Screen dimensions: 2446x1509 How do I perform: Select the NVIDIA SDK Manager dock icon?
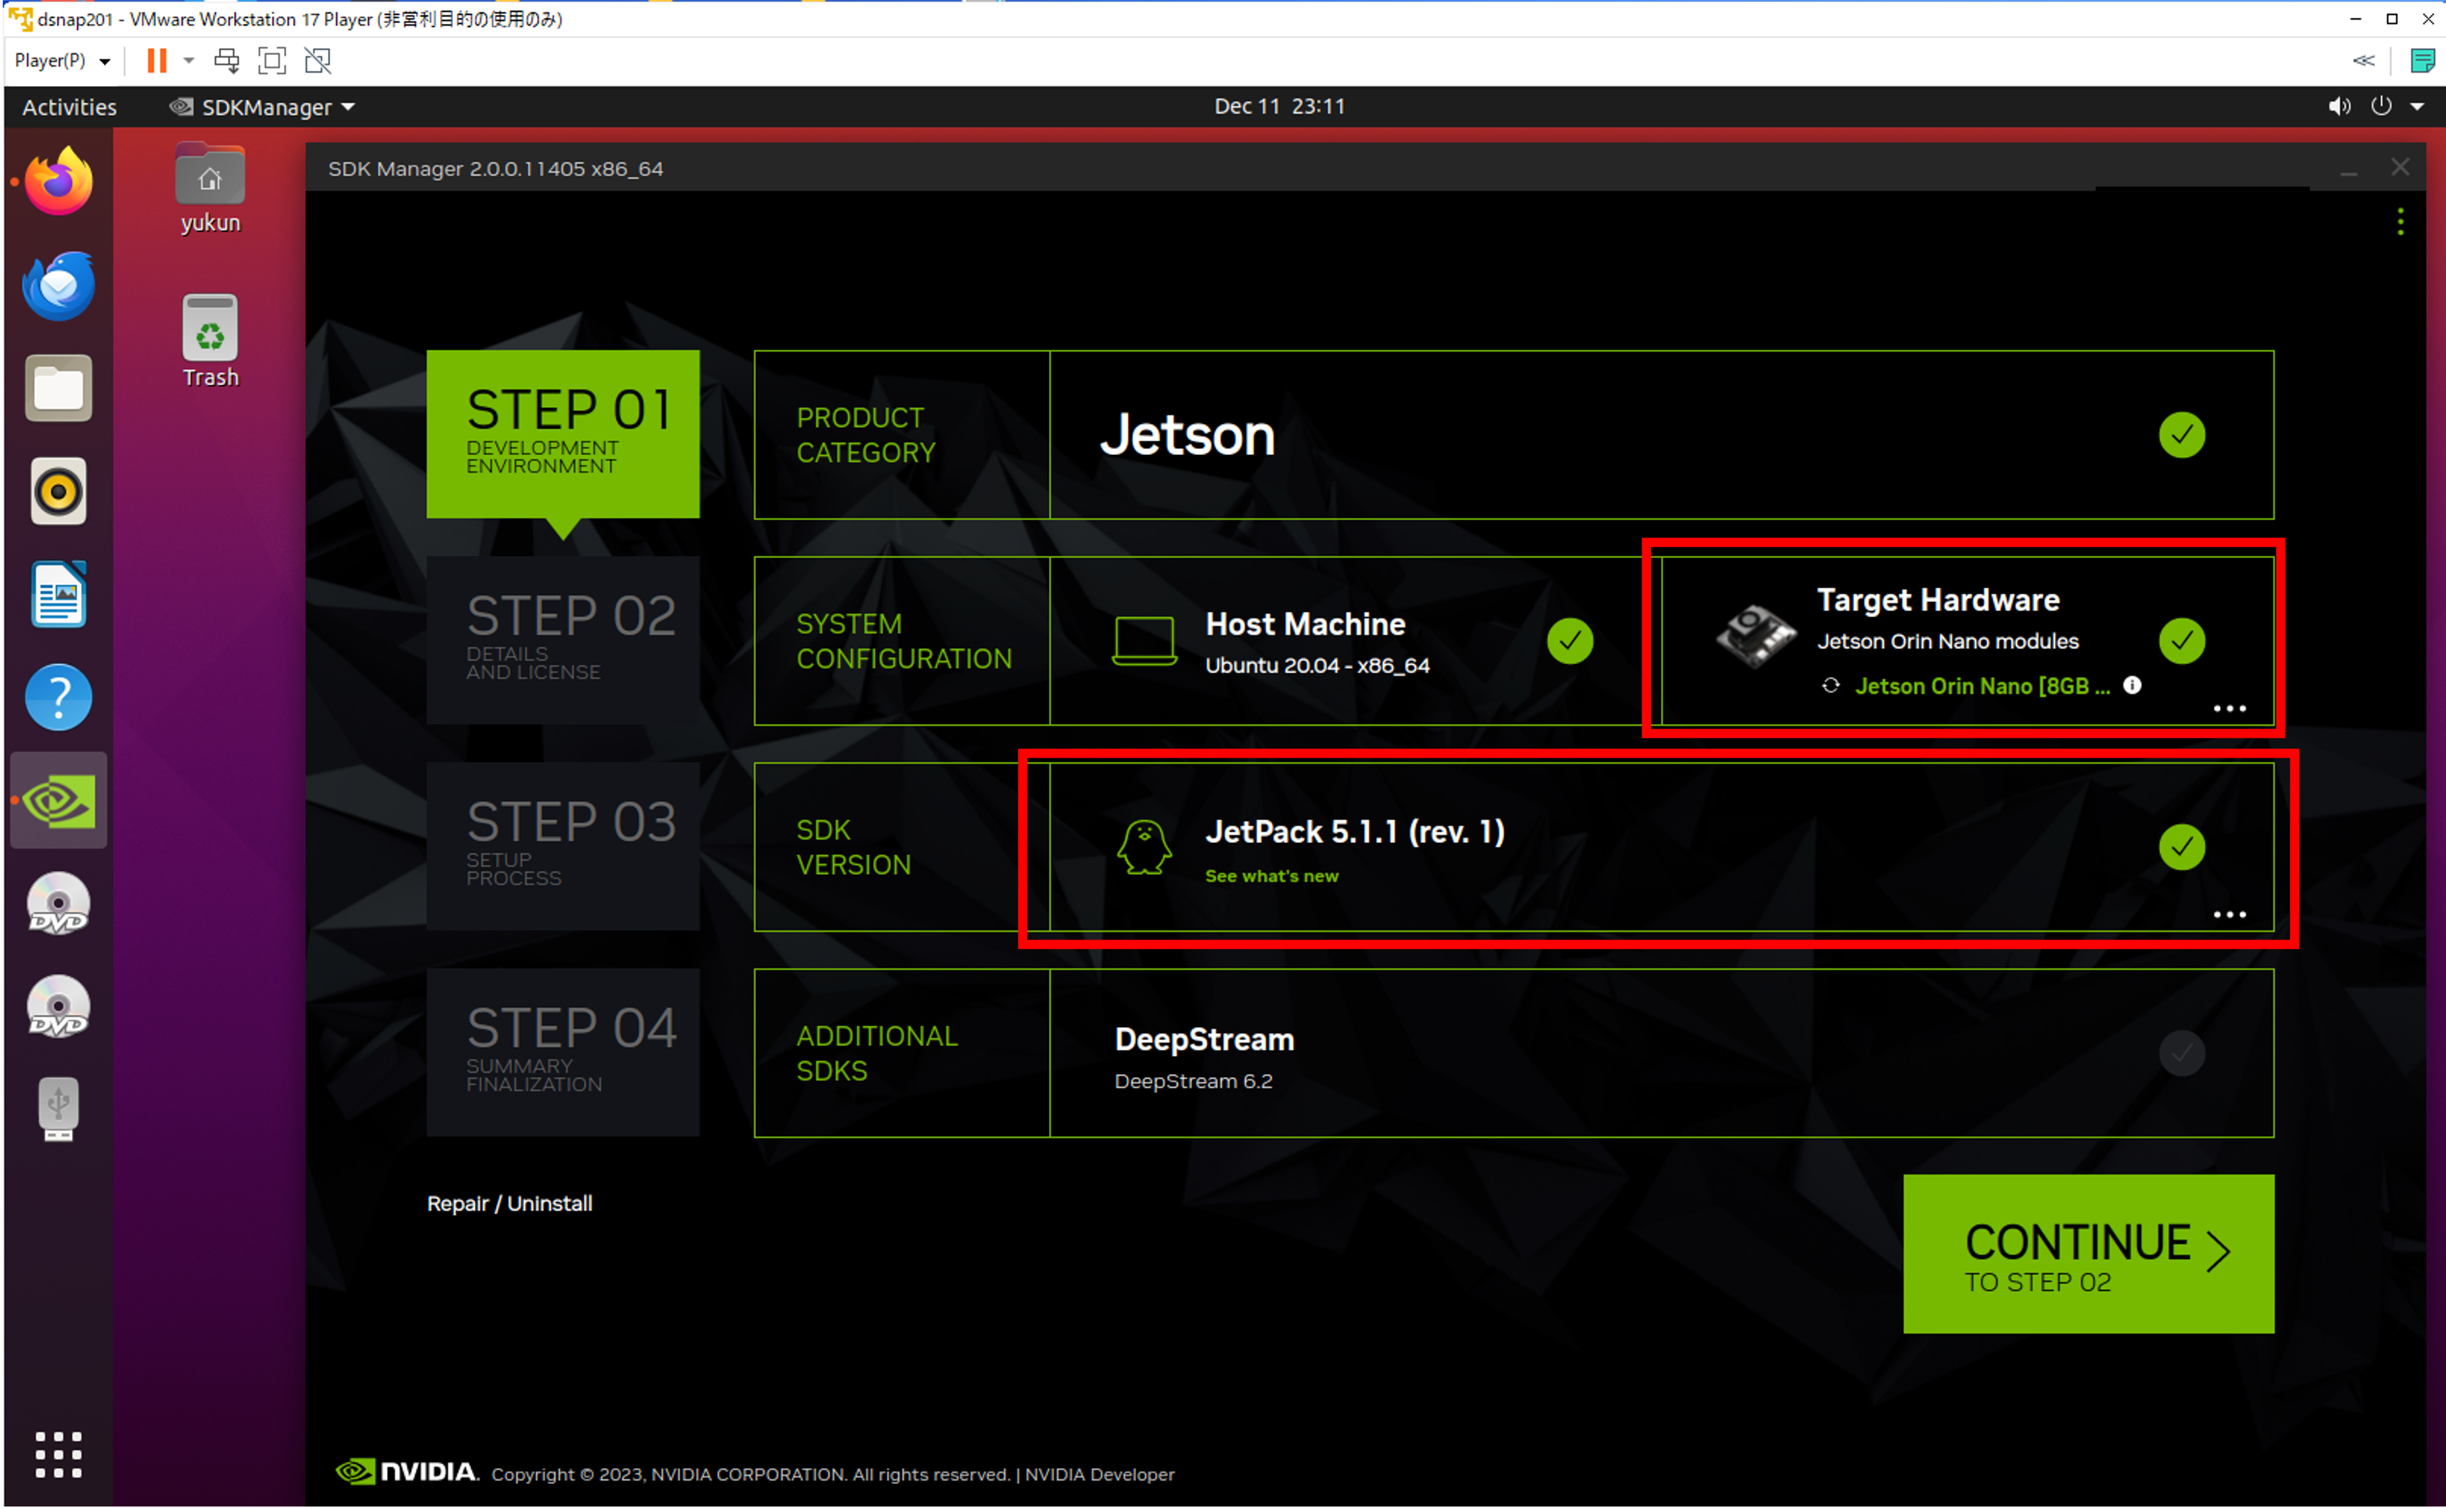coord(59,800)
